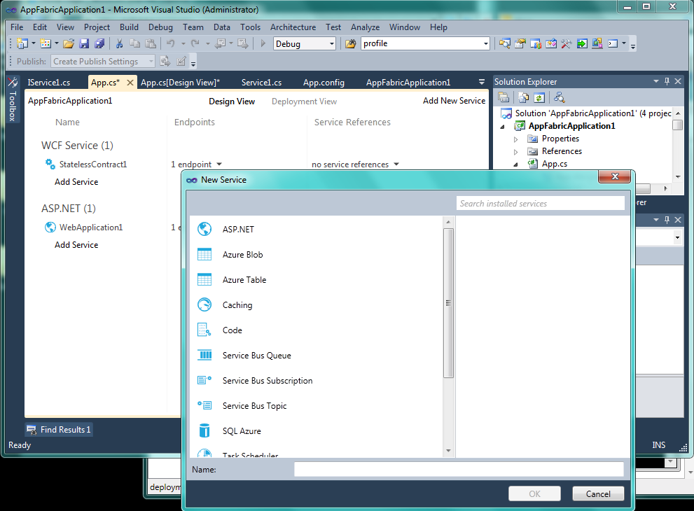
Task: Click the New Project toolbar icon
Action: pyautogui.click(x=22, y=43)
